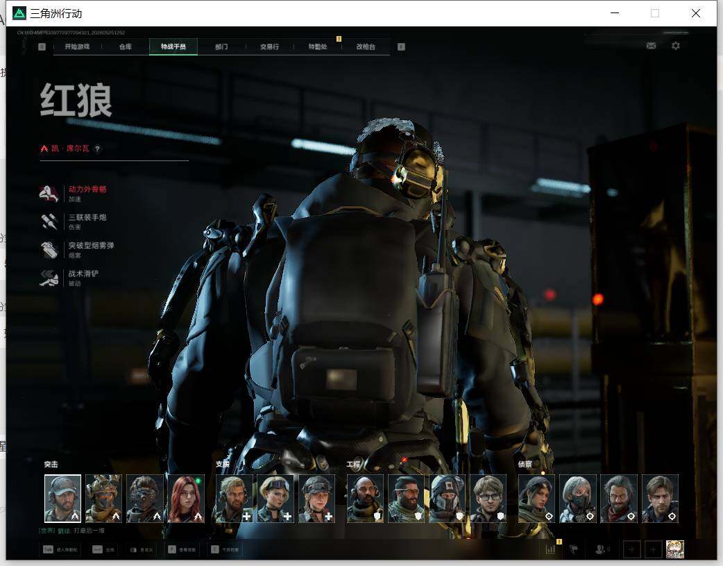Screen dimensions: 723x566
Task: Click the world chat message line
Action: pyautogui.click(x=72, y=531)
